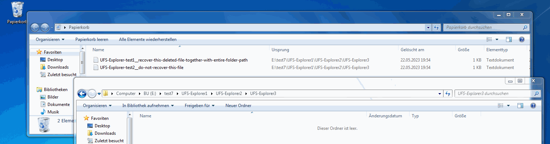Open address history dropdown in Papierkorb window
The height and width of the screenshot is (144, 550).
point(429,27)
